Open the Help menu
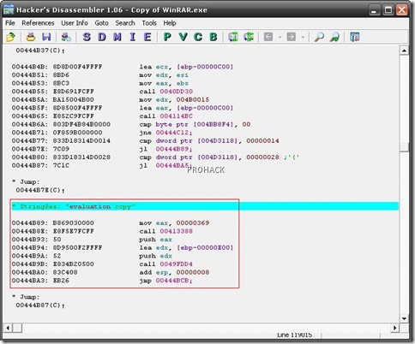Viewport: 415px width, 344px height. pos(170,23)
